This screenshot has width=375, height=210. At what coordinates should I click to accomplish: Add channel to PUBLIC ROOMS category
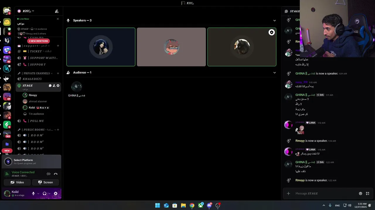point(58,129)
